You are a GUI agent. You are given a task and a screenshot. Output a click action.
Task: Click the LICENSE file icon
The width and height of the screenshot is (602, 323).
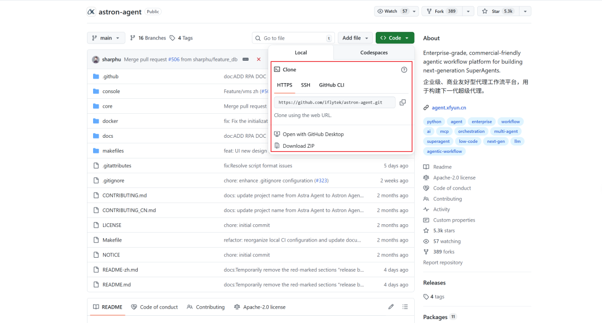96,225
